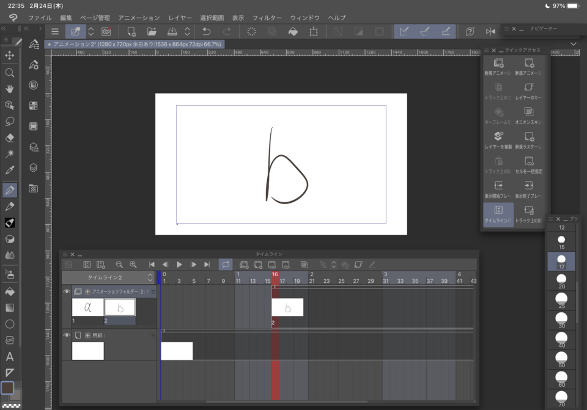
Task: Select cel b in the animation timeline
Action: tap(120, 307)
